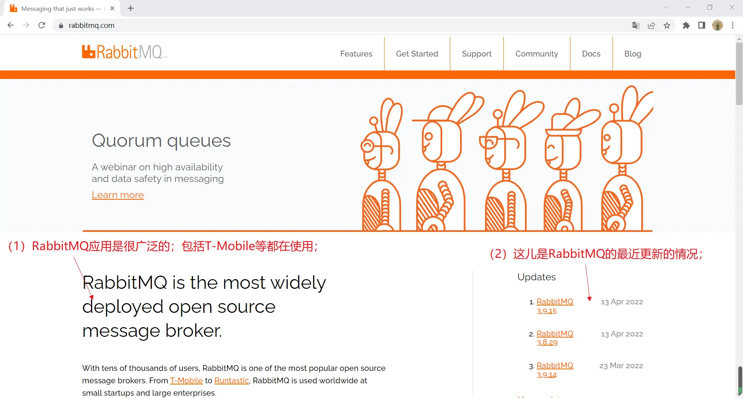Open the Chrome profile avatar
The height and width of the screenshot is (398, 743).
pos(717,25)
